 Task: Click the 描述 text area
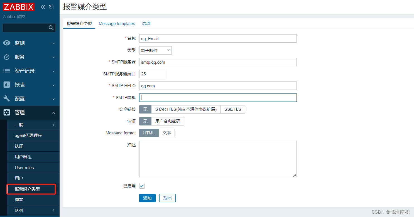point(218,159)
